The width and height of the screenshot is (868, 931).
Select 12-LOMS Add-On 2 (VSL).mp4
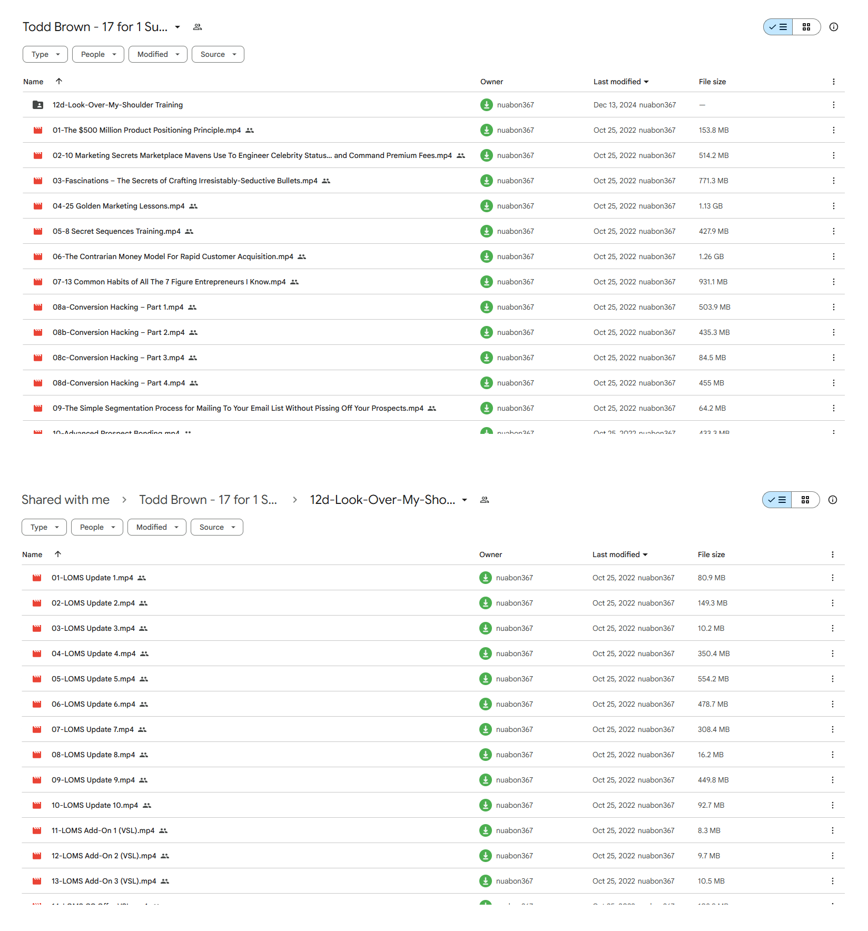[433, 856]
